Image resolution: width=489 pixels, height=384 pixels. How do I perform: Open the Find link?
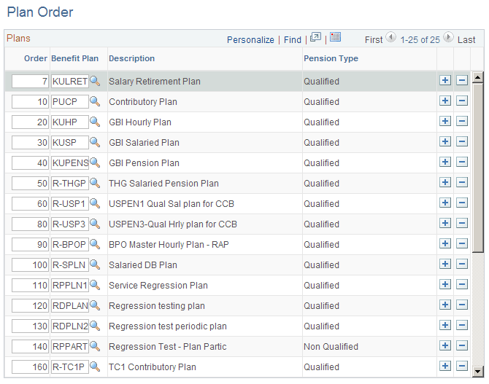pos(293,40)
